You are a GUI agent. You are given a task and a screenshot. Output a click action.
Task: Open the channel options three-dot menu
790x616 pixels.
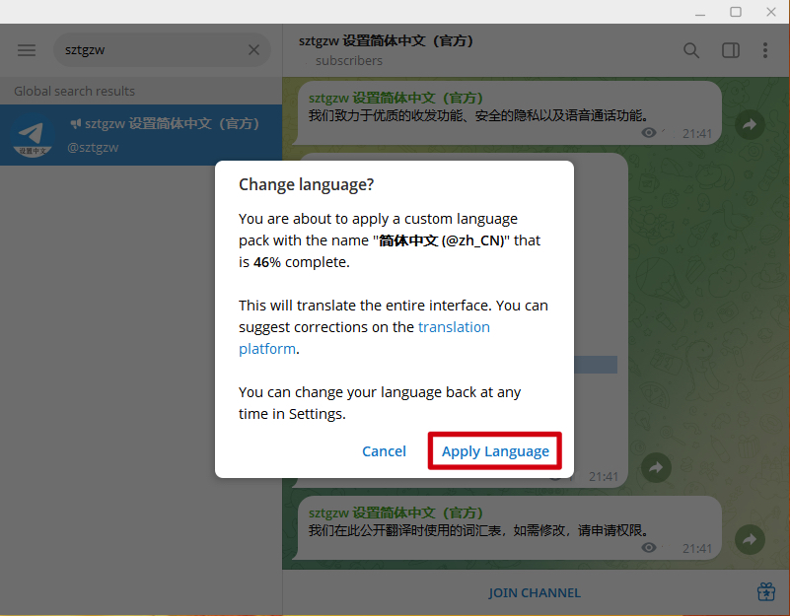(x=764, y=49)
